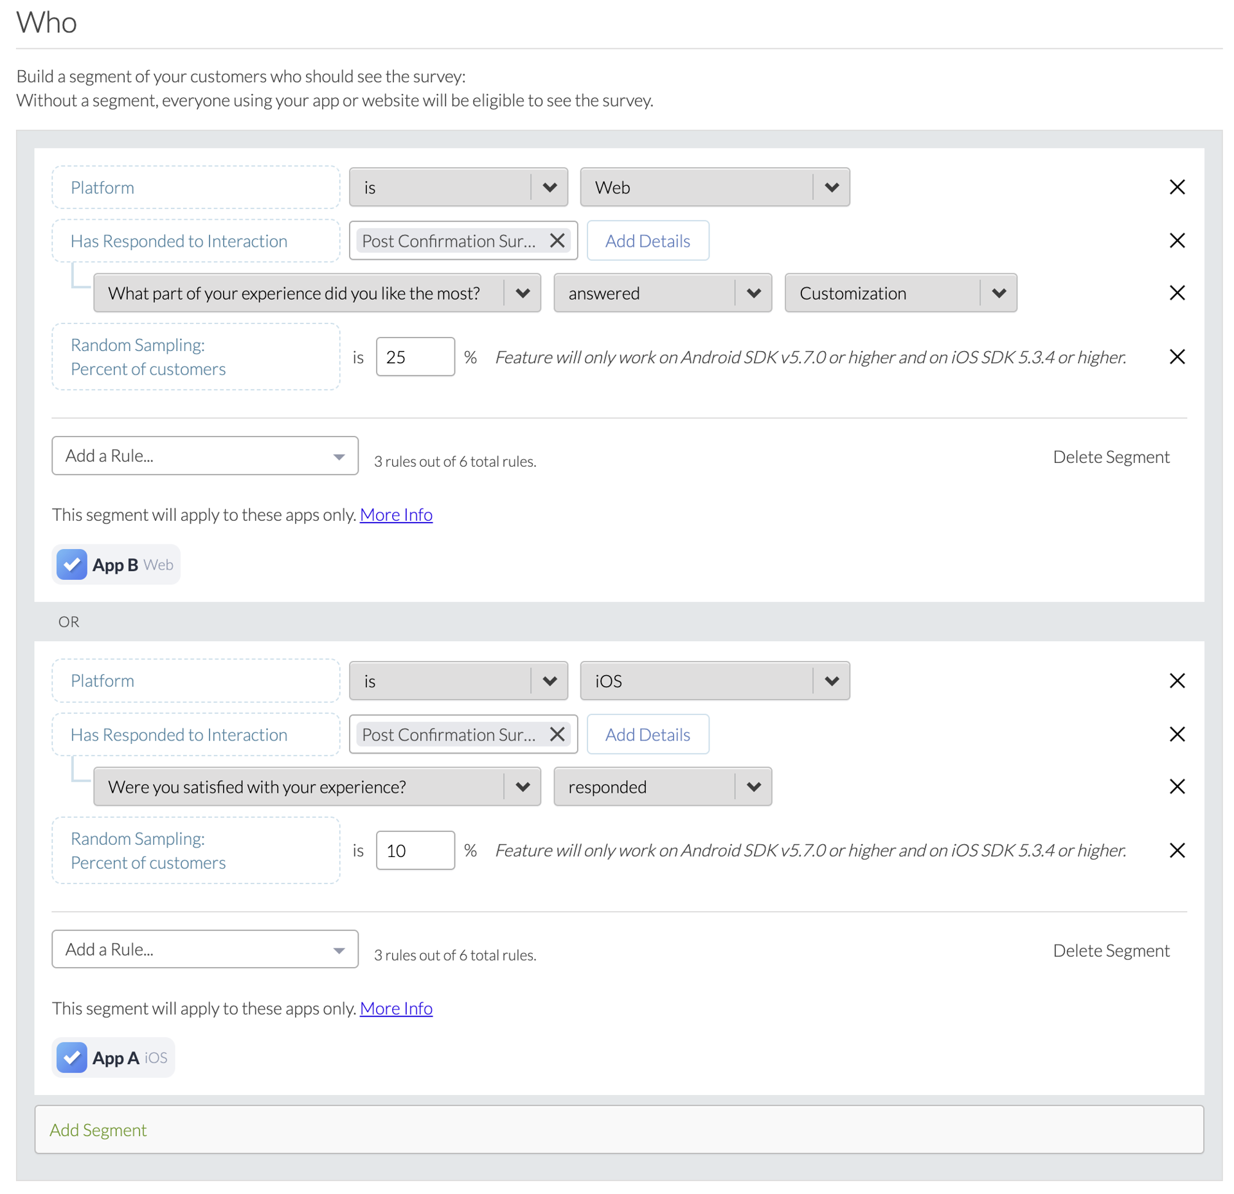Remove the iOS platform rule with X
Image resolution: width=1234 pixels, height=1194 pixels.
tap(1176, 681)
